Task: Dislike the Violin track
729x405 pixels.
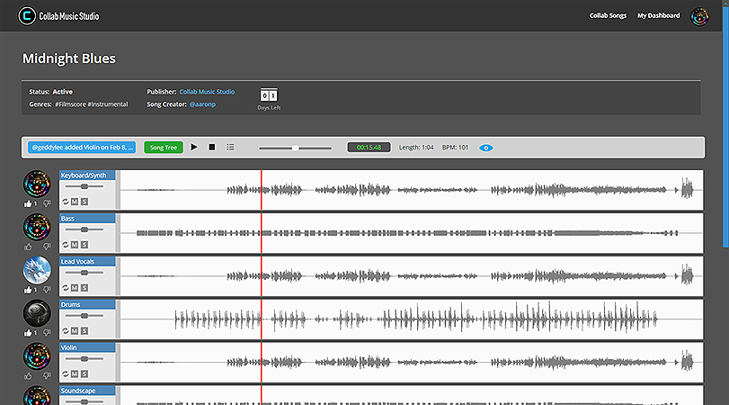Action: (47, 375)
